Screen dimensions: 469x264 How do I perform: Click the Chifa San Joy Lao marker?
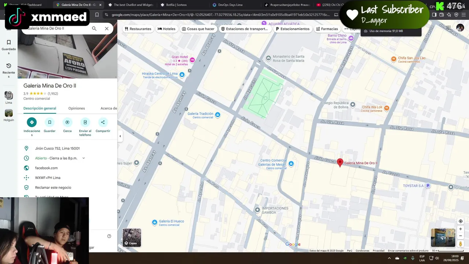pyautogui.click(x=394, y=59)
